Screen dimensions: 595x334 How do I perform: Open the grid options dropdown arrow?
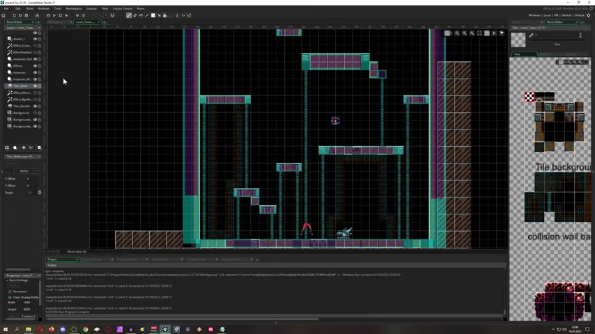pyautogui.click(x=451, y=33)
